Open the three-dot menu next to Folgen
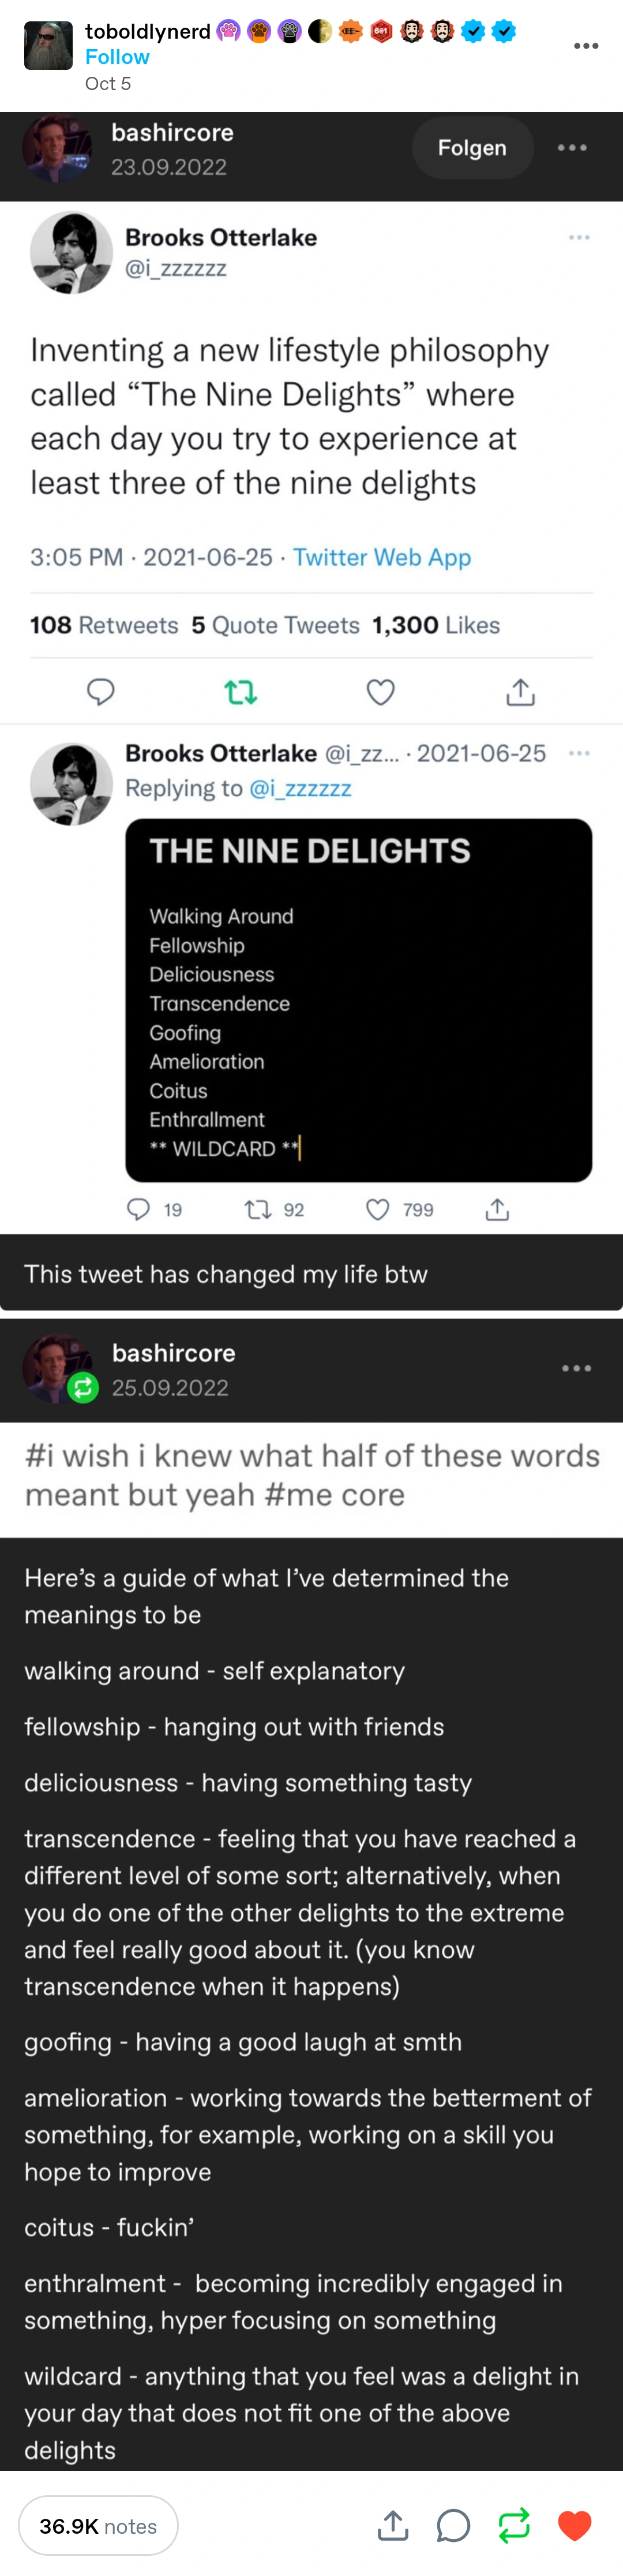Image resolution: width=623 pixels, height=2576 pixels. click(x=572, y=148)
